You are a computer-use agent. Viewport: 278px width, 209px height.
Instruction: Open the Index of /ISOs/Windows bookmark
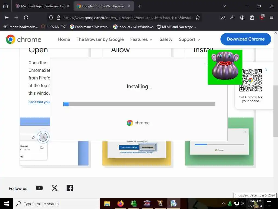pos(133,27)
